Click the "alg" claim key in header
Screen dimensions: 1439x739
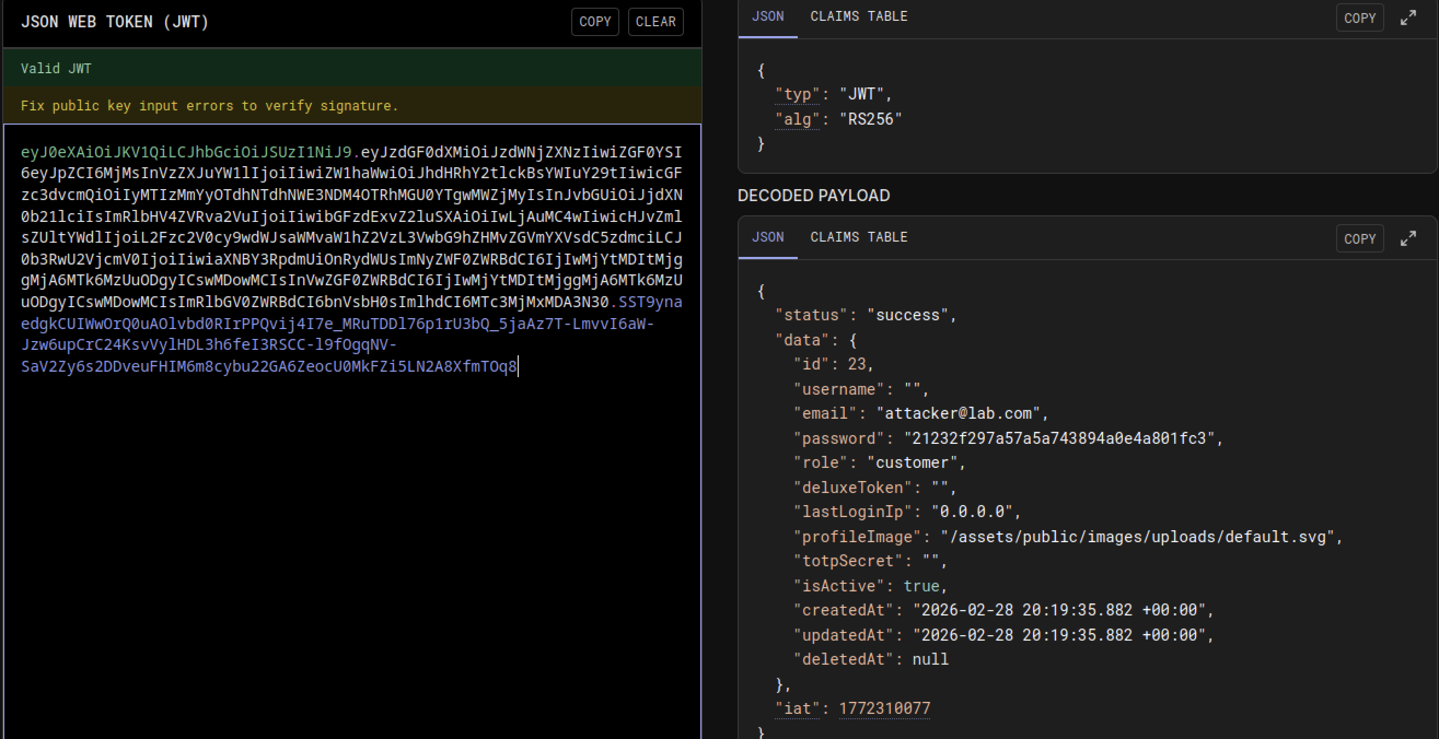[x=797, y=120]
